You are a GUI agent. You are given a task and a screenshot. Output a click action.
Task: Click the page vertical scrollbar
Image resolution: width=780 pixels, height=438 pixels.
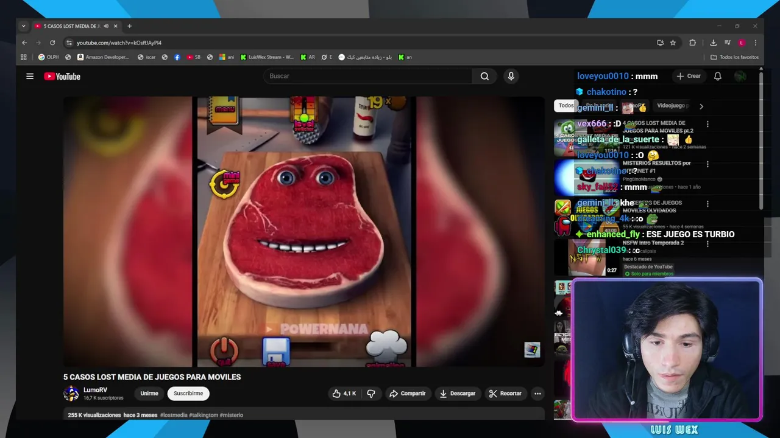click(x=761, y=140)
